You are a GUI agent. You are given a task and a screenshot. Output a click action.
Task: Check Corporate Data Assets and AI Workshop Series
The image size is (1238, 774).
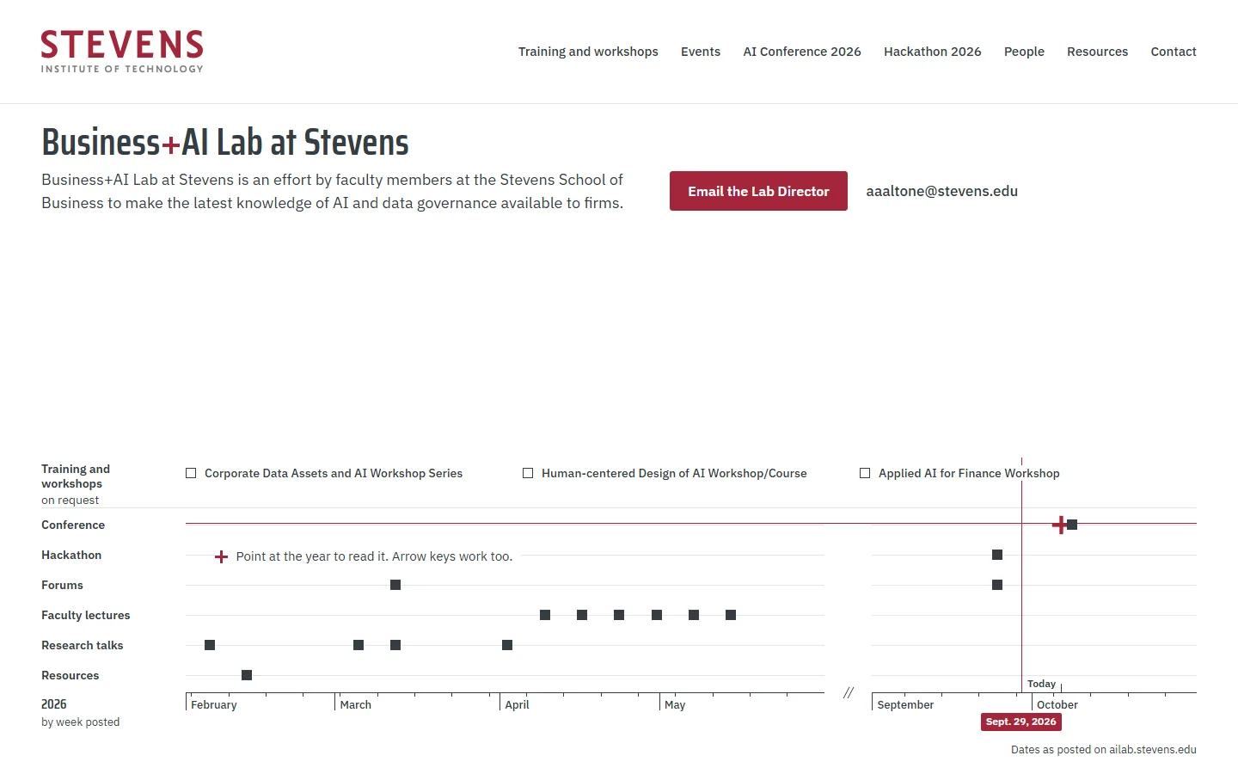coord(191,473)
